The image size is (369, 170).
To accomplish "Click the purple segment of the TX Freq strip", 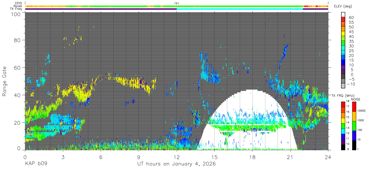I will pyautogui.click(x=101, y=9).
